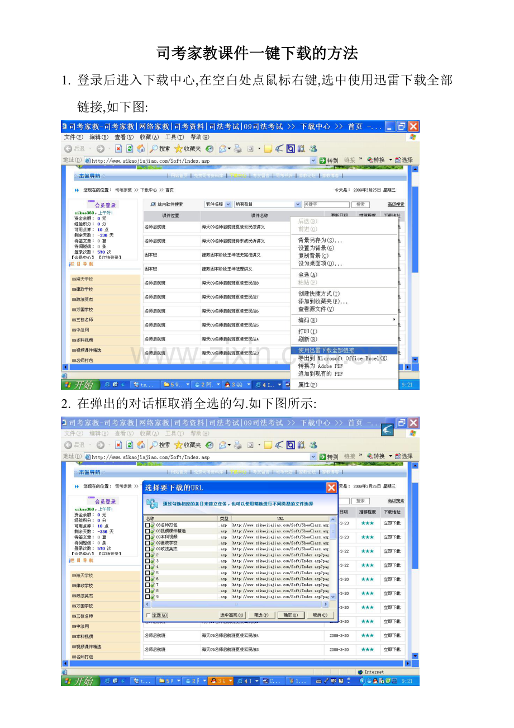Tick checkbox for 09本科视频 in URL dialog
This screenshot has height=728, width=514.
(147, 537)
